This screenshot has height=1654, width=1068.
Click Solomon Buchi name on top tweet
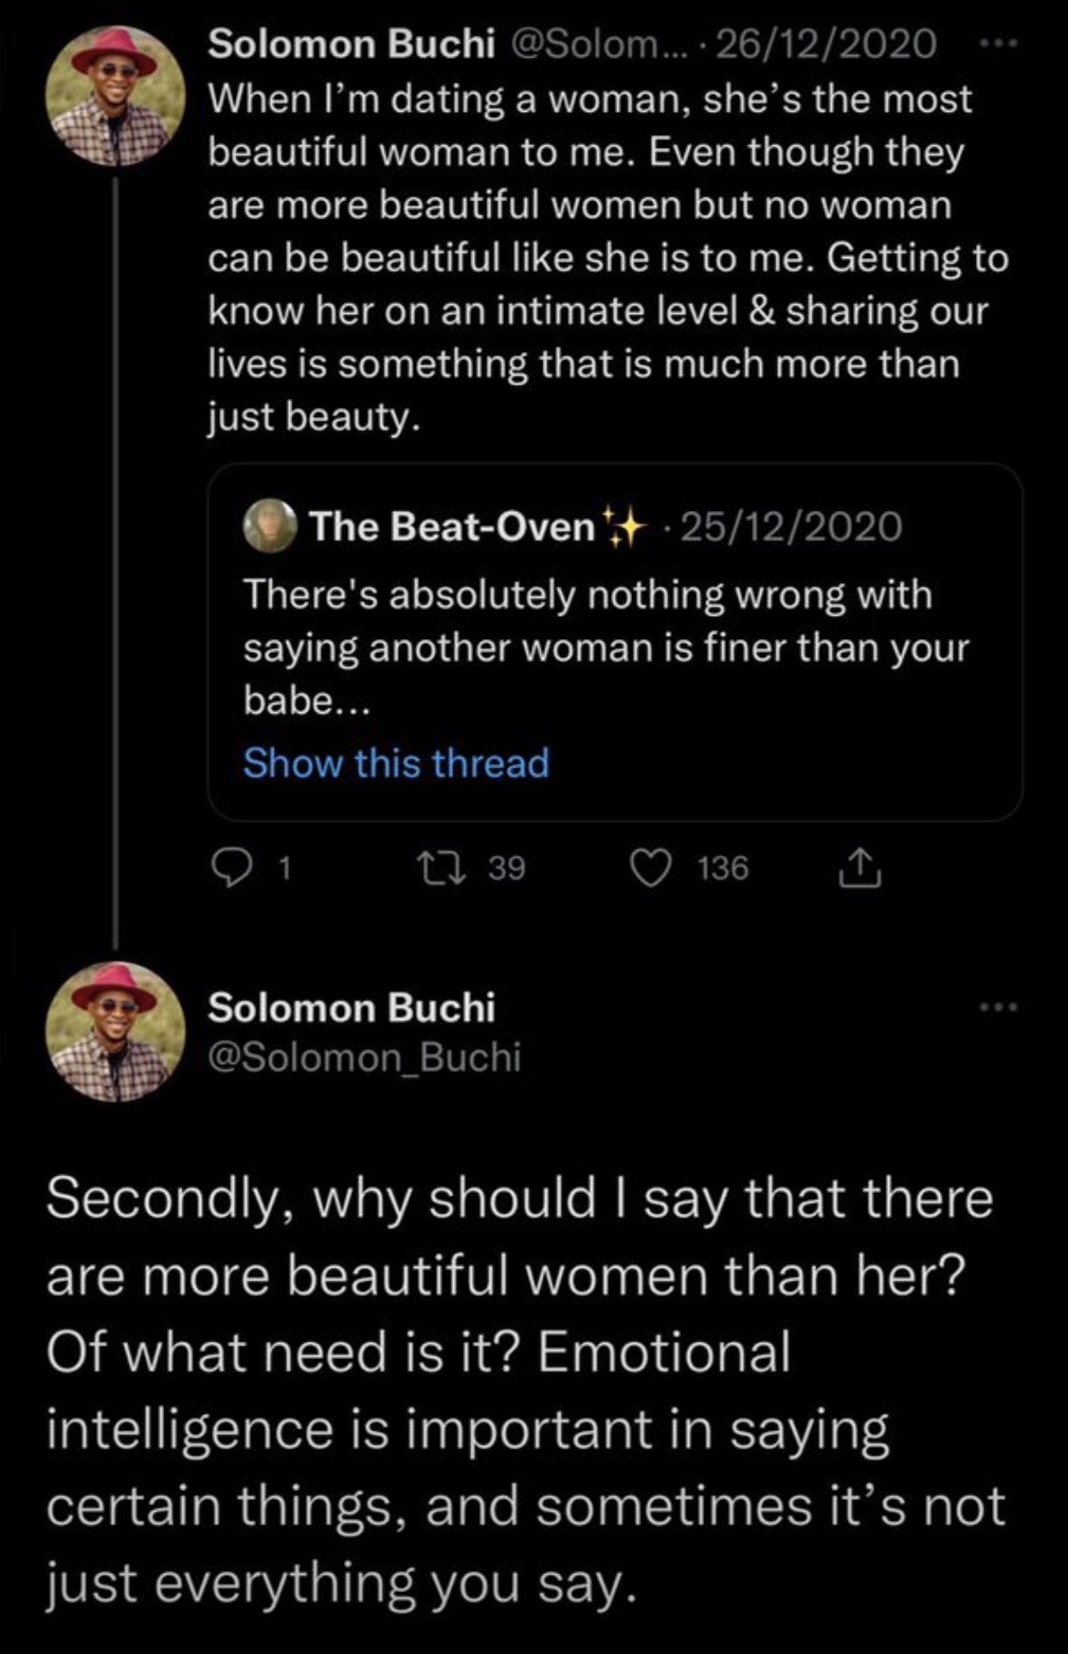point(352,45)
